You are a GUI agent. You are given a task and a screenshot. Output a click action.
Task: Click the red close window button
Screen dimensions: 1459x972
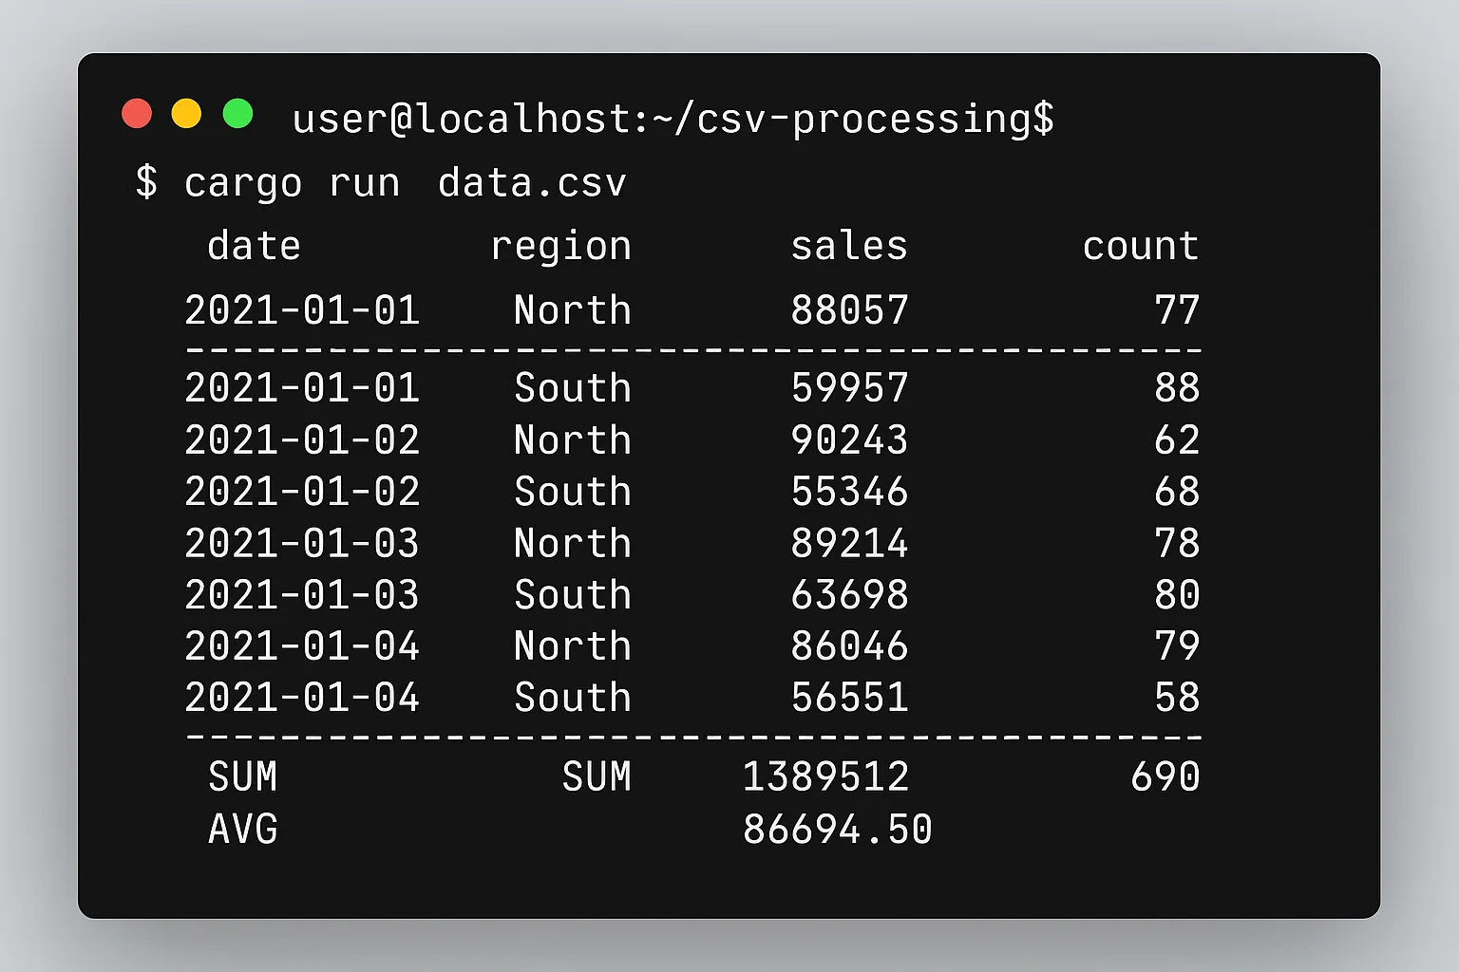click(x=137, y=113)
